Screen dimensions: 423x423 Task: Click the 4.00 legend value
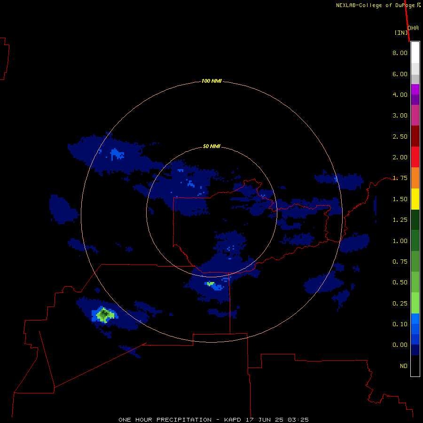pyautogui.click(x=400, y=94)
